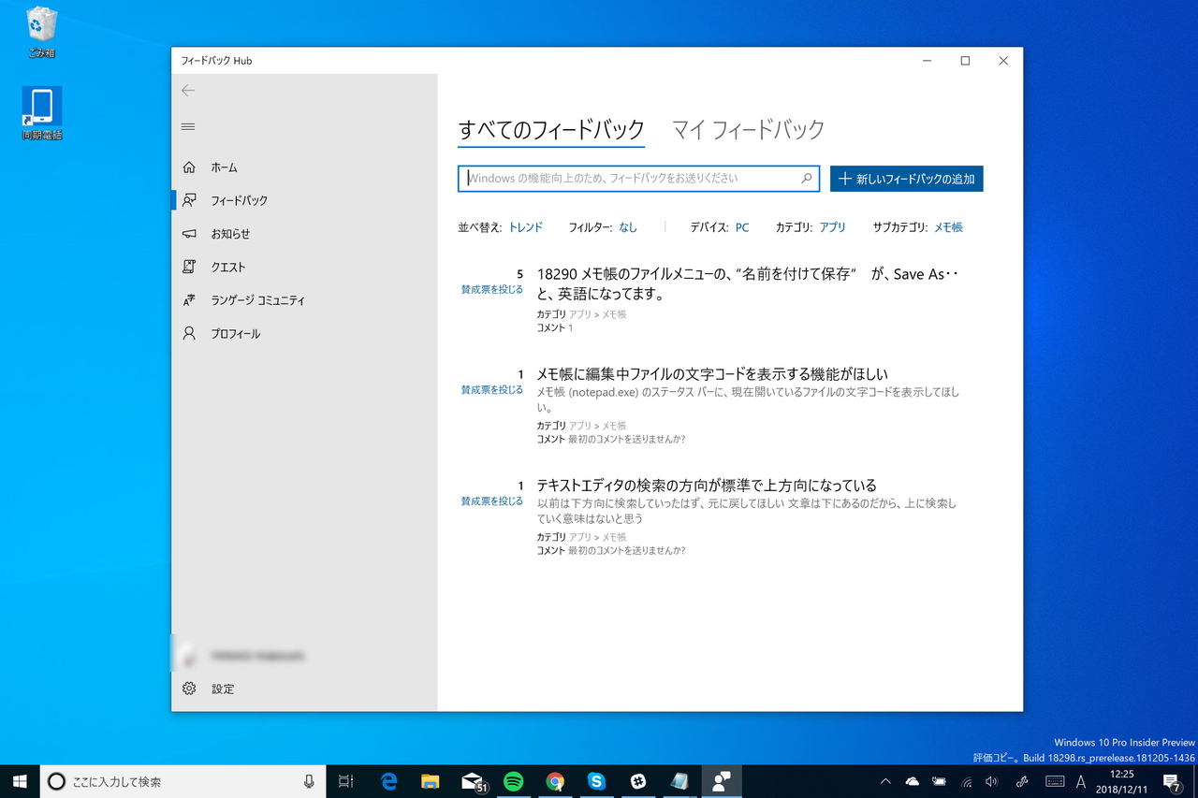This screenshot has width=1198, height=798.
Task: Toggle the hamburger navigation menu
Action: pos(188,126)
